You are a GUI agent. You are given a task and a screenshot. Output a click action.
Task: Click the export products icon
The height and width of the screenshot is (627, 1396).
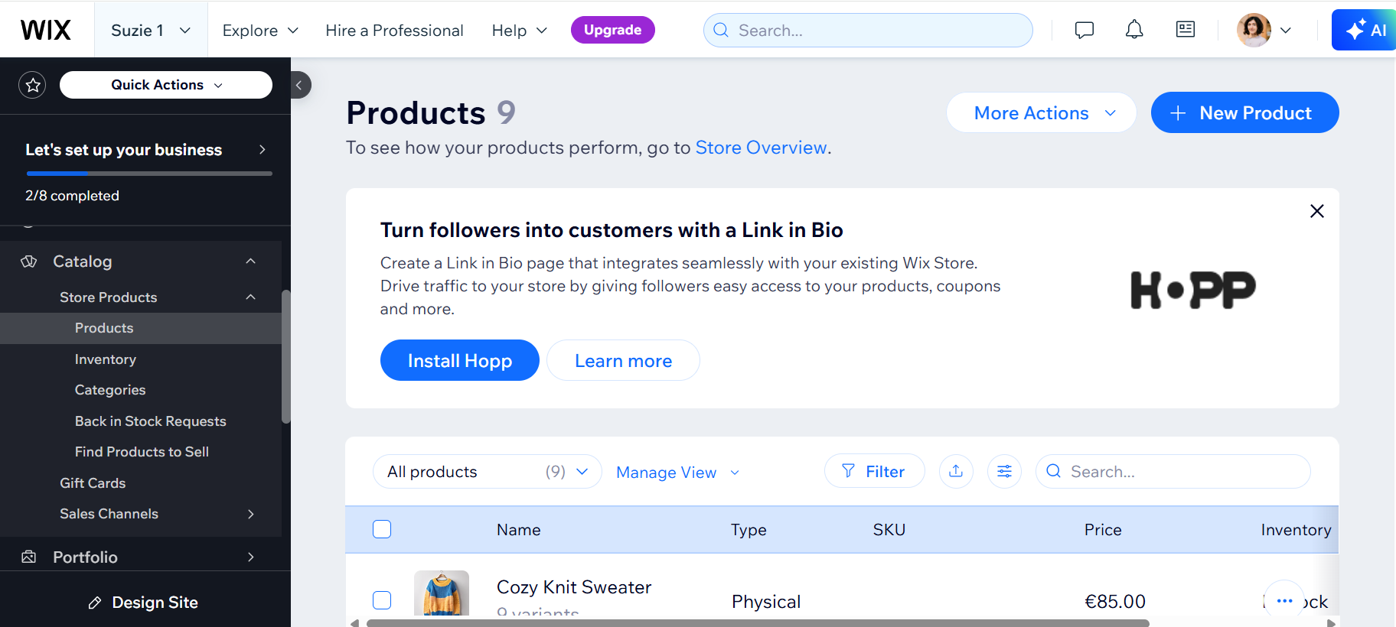[956, 471]
